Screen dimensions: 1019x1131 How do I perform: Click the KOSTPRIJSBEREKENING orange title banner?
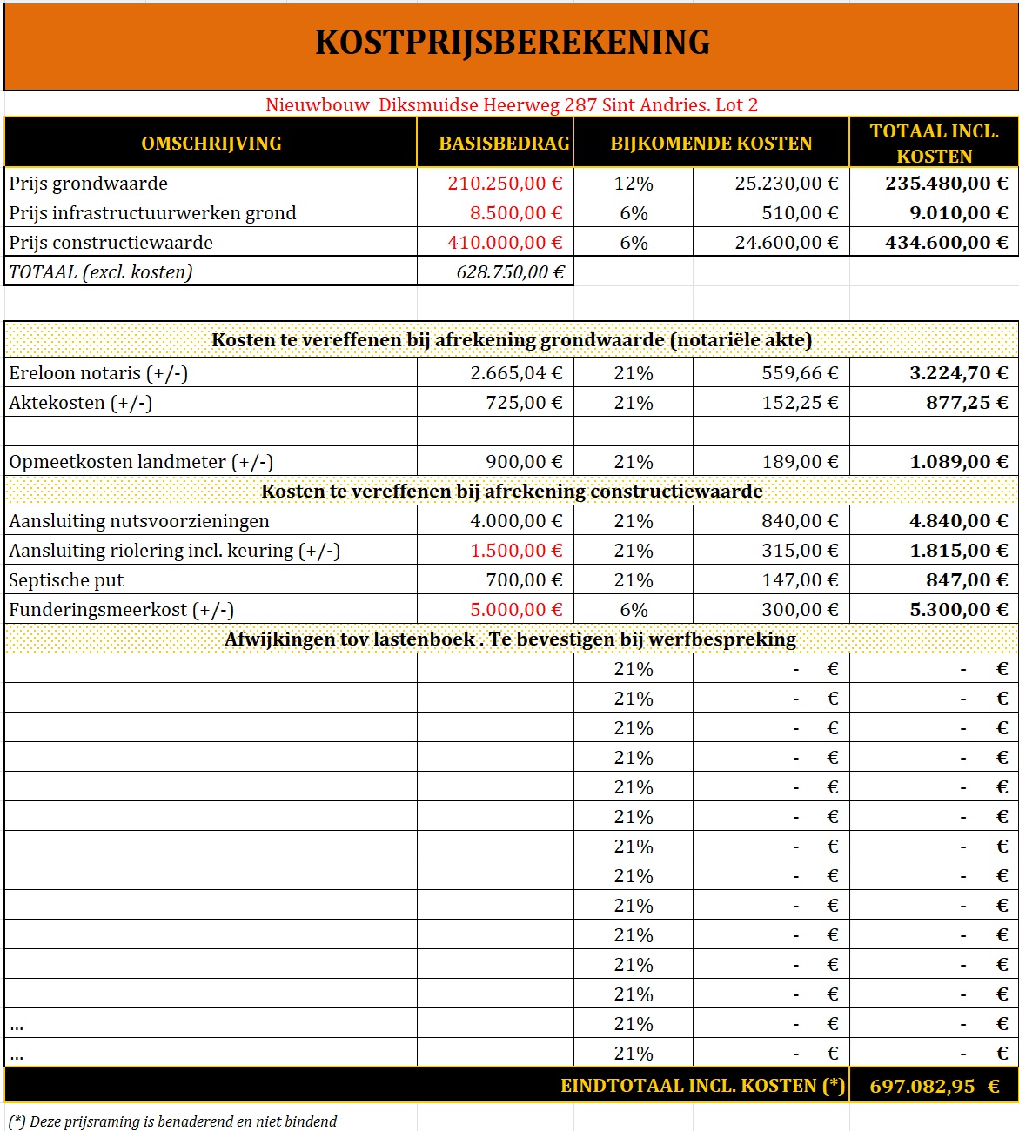click(512, 43)
